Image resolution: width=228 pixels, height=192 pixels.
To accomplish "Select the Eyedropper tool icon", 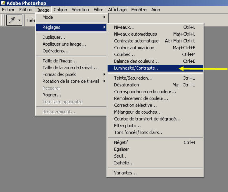I will coord(12,20).
